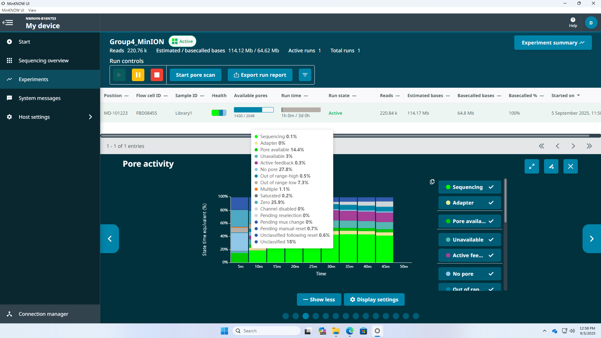
Task: Go to next graph with right arrow
Action: click(591, 239)
